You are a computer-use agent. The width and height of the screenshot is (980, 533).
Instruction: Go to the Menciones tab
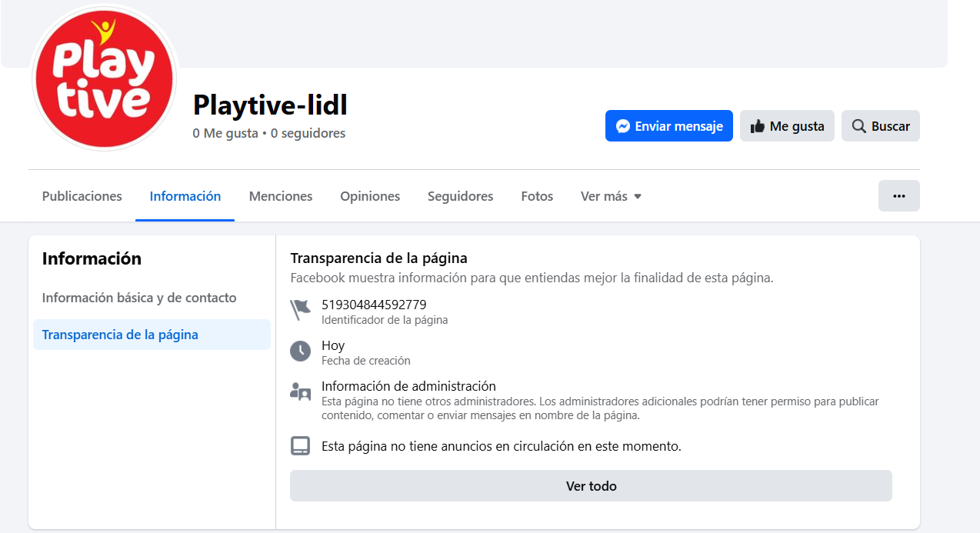(x=281, y=196)
